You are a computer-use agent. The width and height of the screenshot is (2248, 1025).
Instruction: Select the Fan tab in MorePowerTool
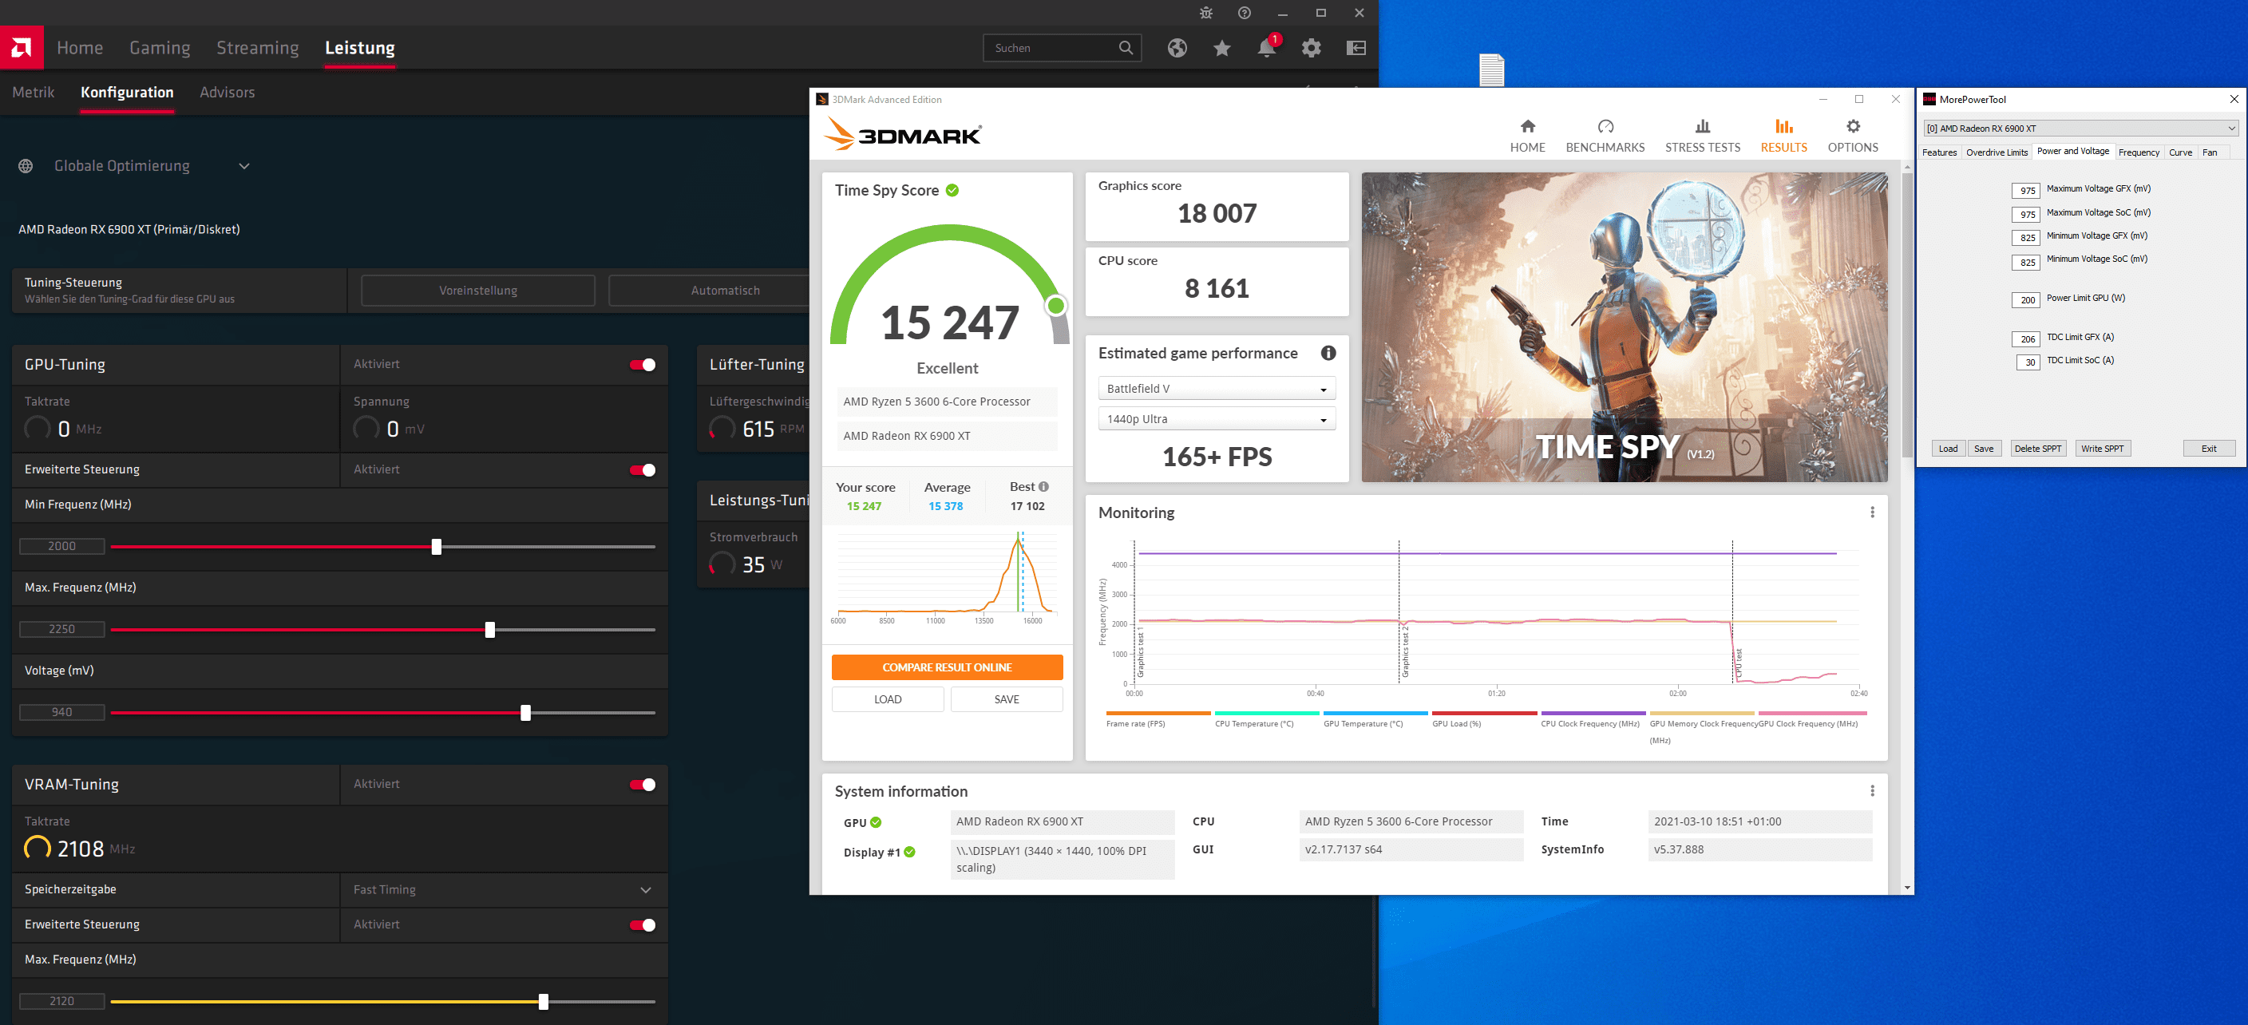pos(2209,152)
